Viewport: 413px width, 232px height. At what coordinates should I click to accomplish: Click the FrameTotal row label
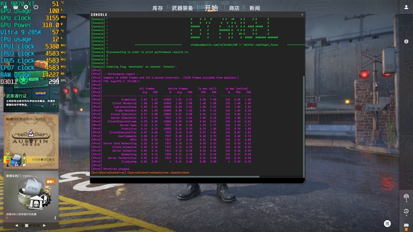pos(129,100)
